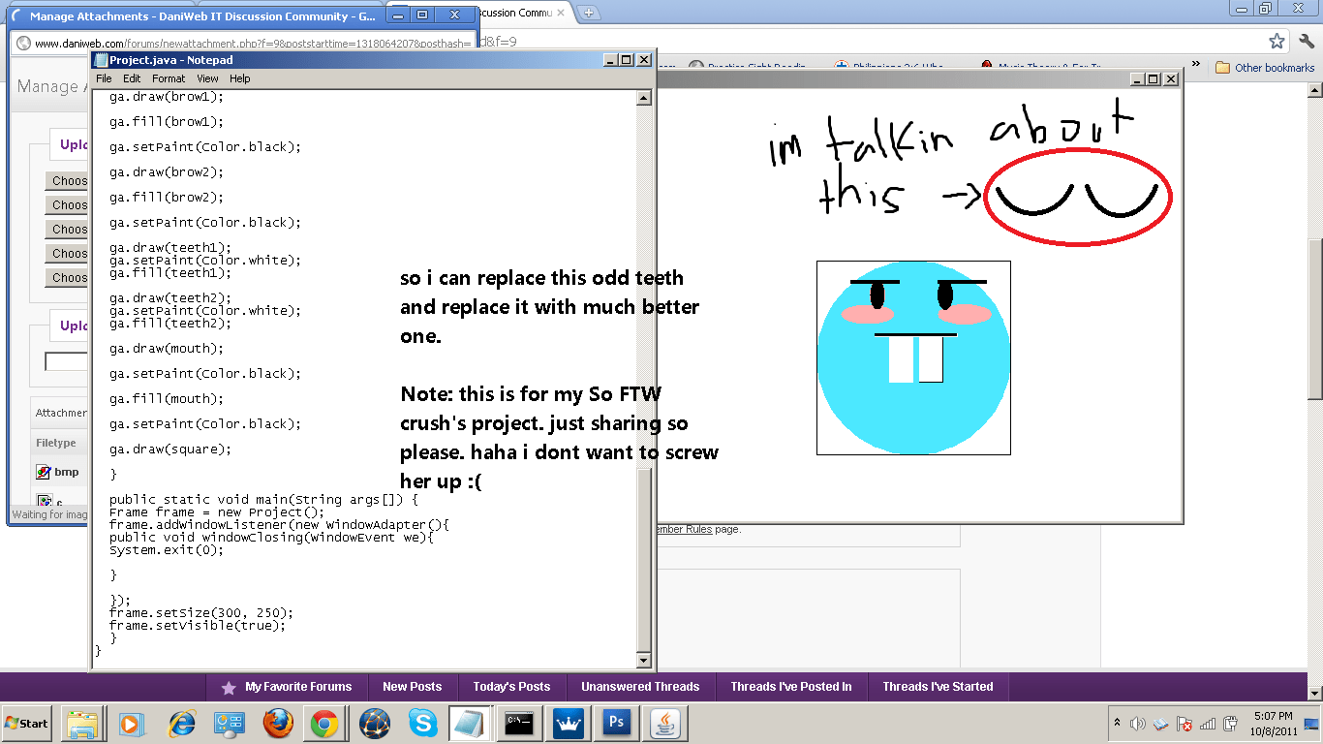Image resolution: width=1323 pixels, height=744 pixels.
Task: Open Threads I've Posted In
Action: (791, 687)
